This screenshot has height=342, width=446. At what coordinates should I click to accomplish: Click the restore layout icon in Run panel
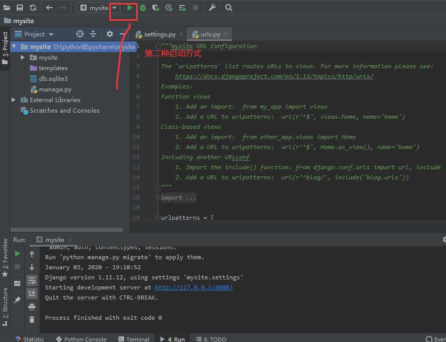pos(17,283)
